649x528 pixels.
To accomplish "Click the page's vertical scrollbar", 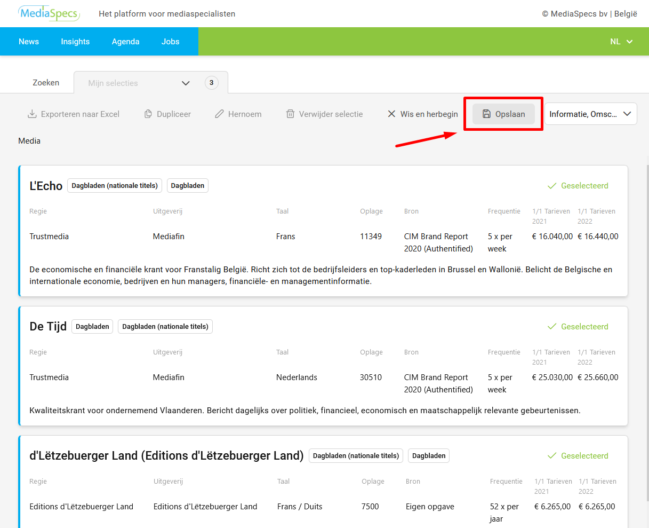I will (646, 320).
